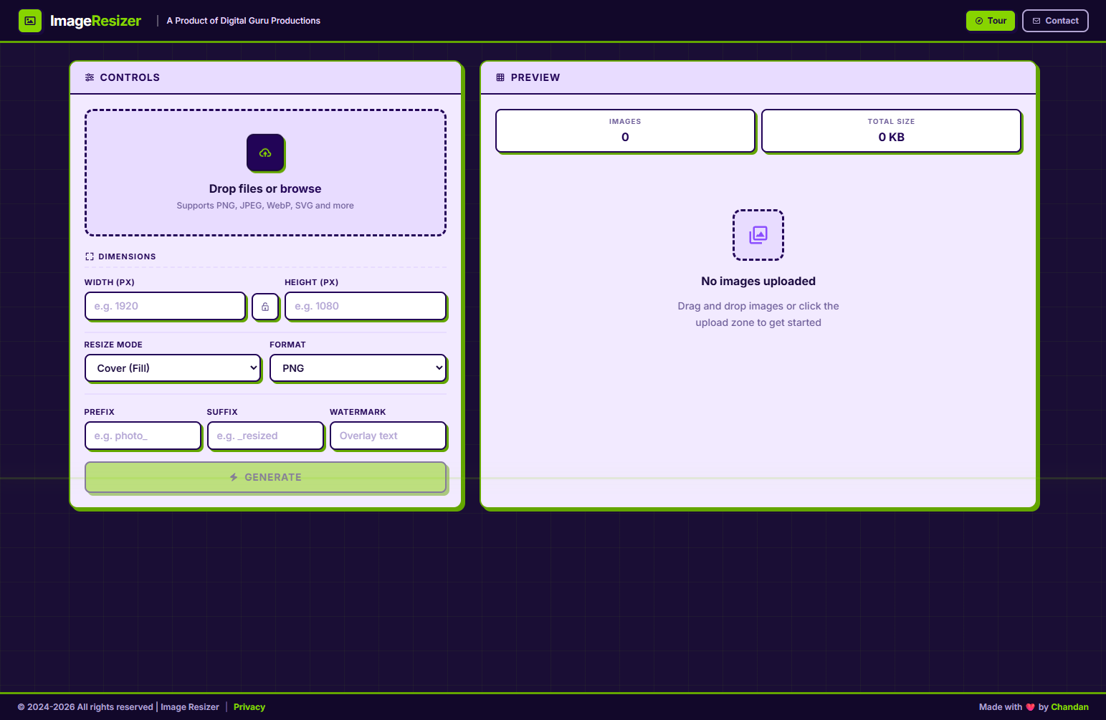Focus the Width (px) input field
The height and width of the screenshot is (720, 1106).
165,306
